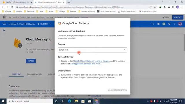Click Cortana circle icon on taskbar

click(x=56, y=101)
